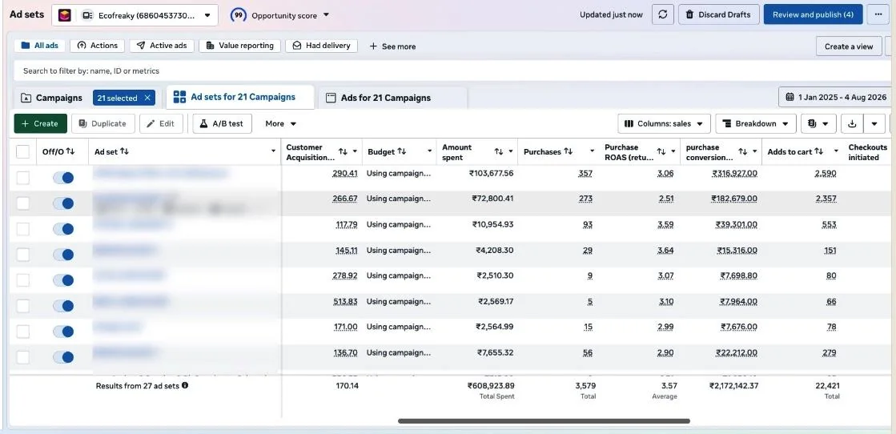Click Review and publish (4)
Screen dimensions: 896x434
(814, 15)
